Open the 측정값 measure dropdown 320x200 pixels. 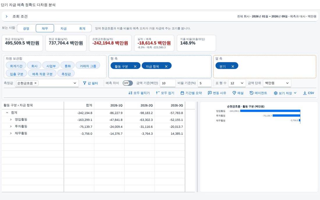(75, 83)
